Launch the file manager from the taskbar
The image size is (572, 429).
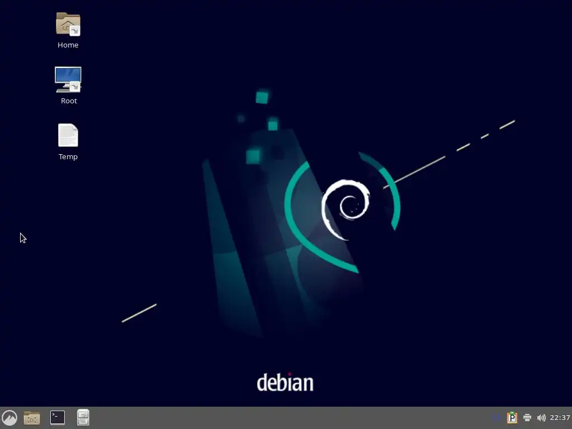coord(32,418)
